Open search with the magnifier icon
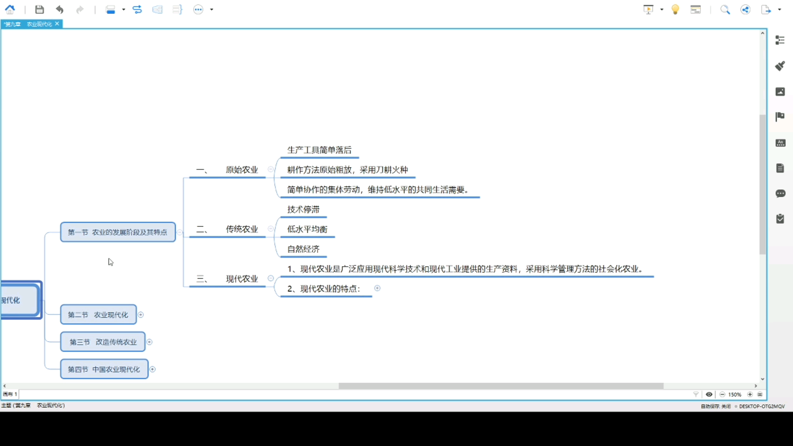 coord(725,9)
